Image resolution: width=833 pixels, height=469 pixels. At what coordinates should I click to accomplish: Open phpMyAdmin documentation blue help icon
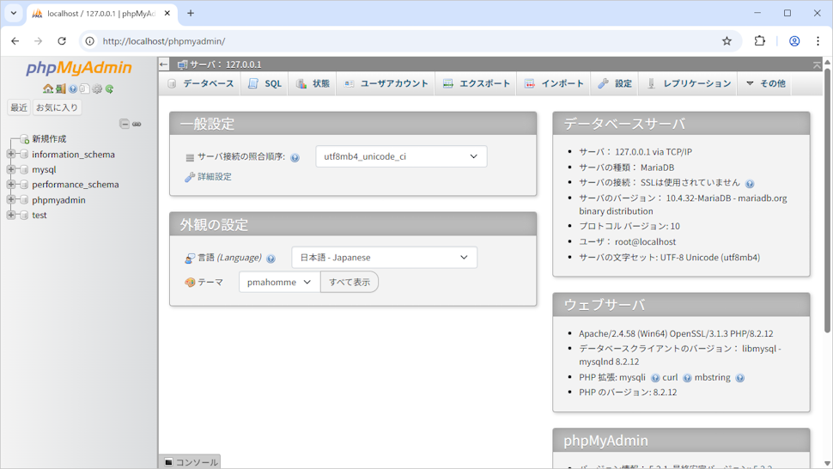point(73,88)
